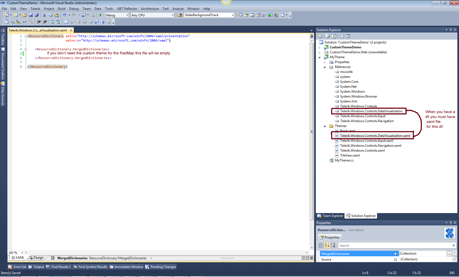Click the Open File folder icon
This screenshot has width=459, height=277.
(x=25, y=15)
